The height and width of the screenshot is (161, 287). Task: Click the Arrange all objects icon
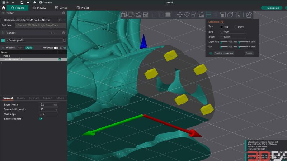tap(146, 15)
